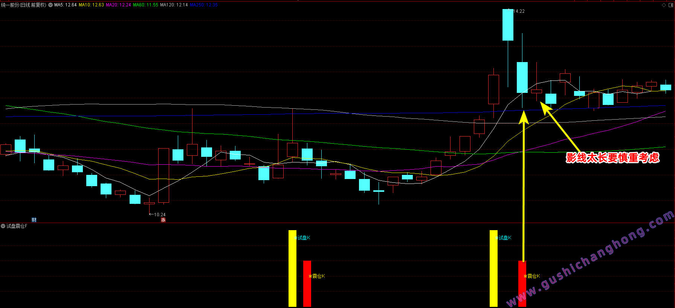Screen dimensions: 675x308
Task: Select the MA120: 12.14 label
Action: point(174,5)
